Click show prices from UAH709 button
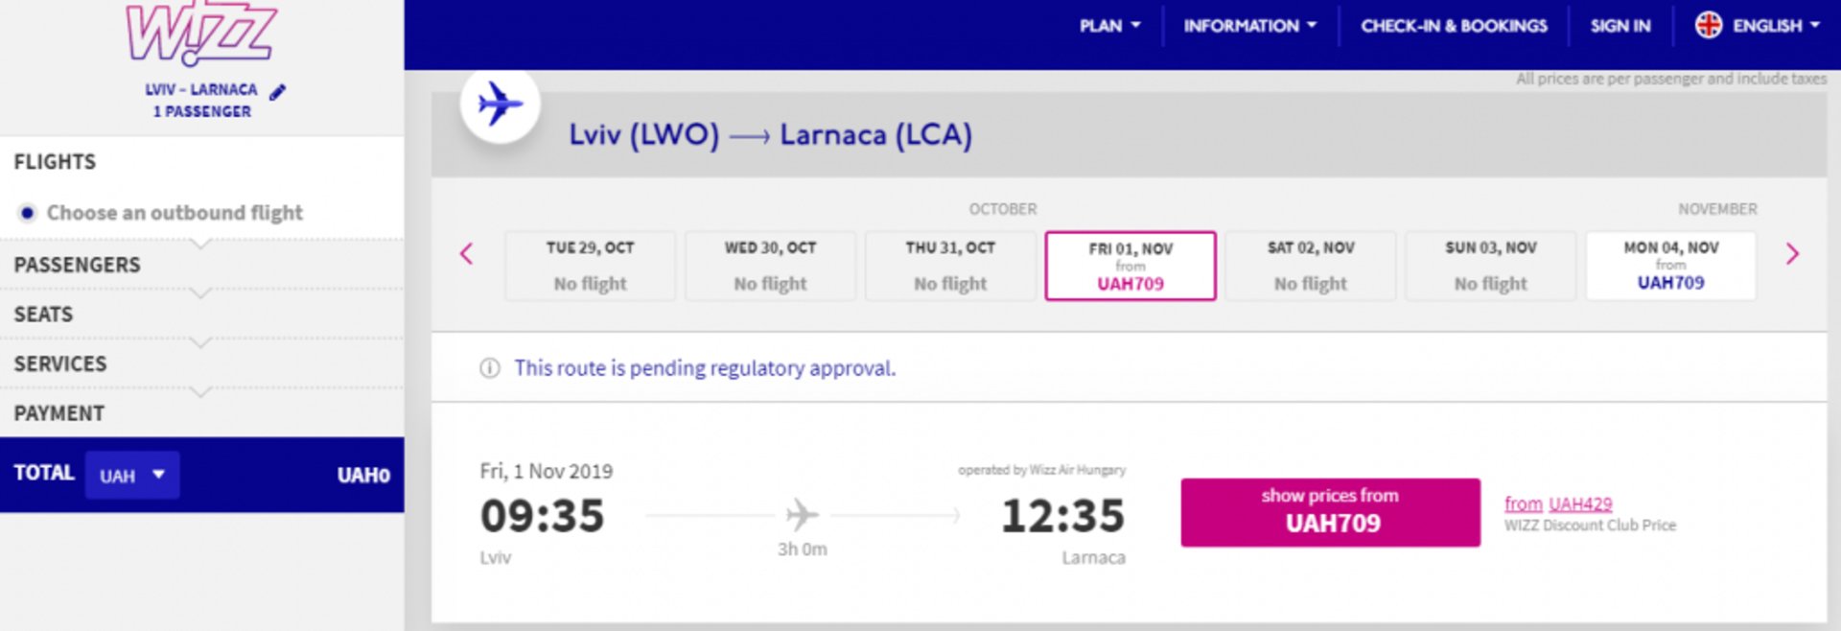 click(x=1330, y=512)
